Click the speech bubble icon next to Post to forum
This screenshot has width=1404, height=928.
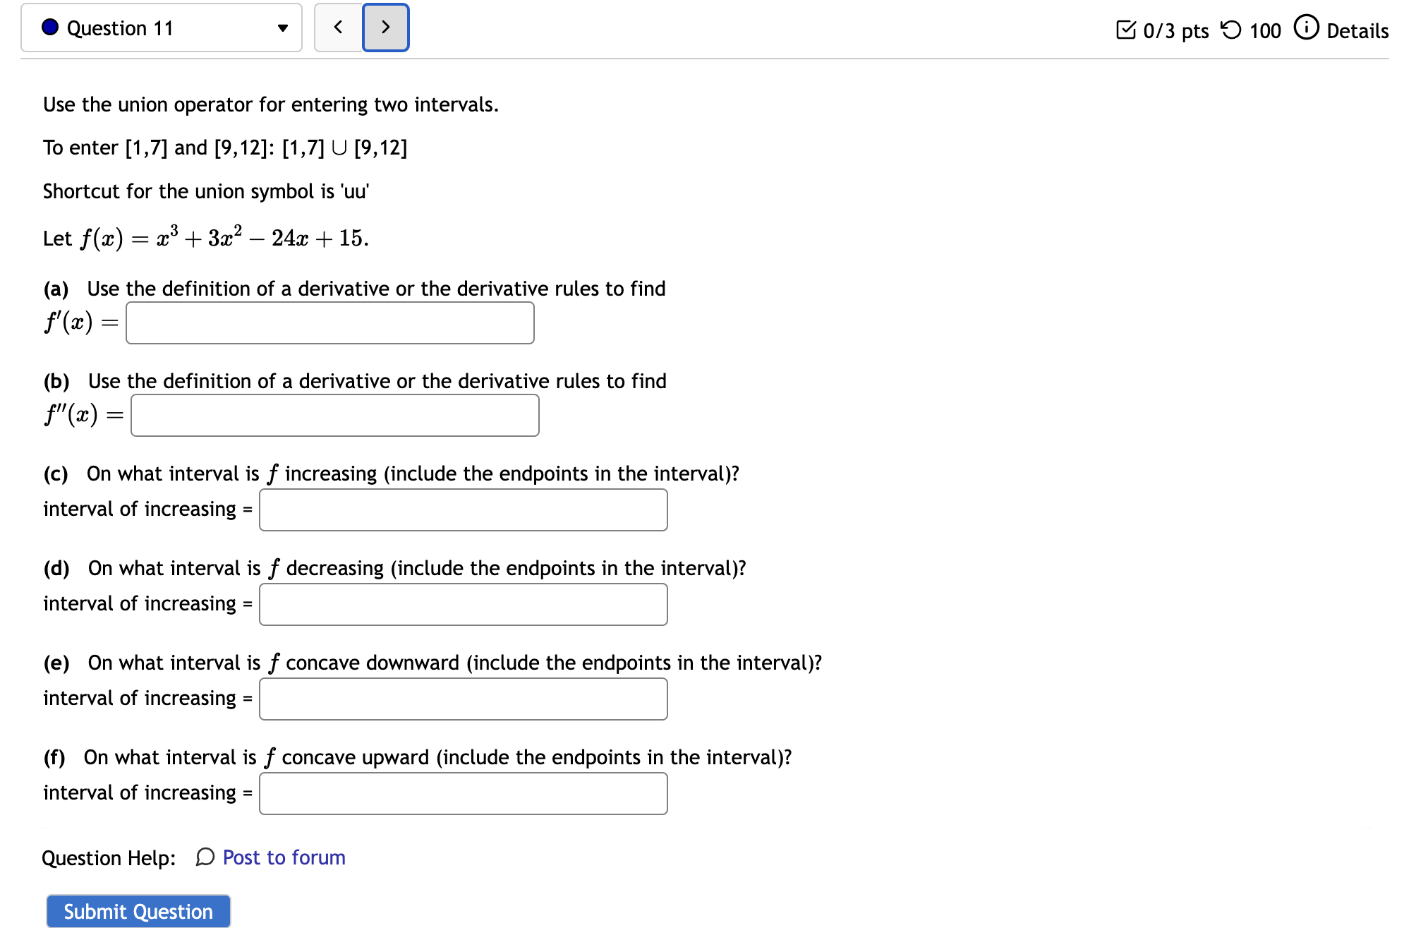pos(204,857)
